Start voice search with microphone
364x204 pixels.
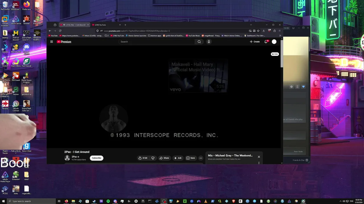click(x=209, y=42)
